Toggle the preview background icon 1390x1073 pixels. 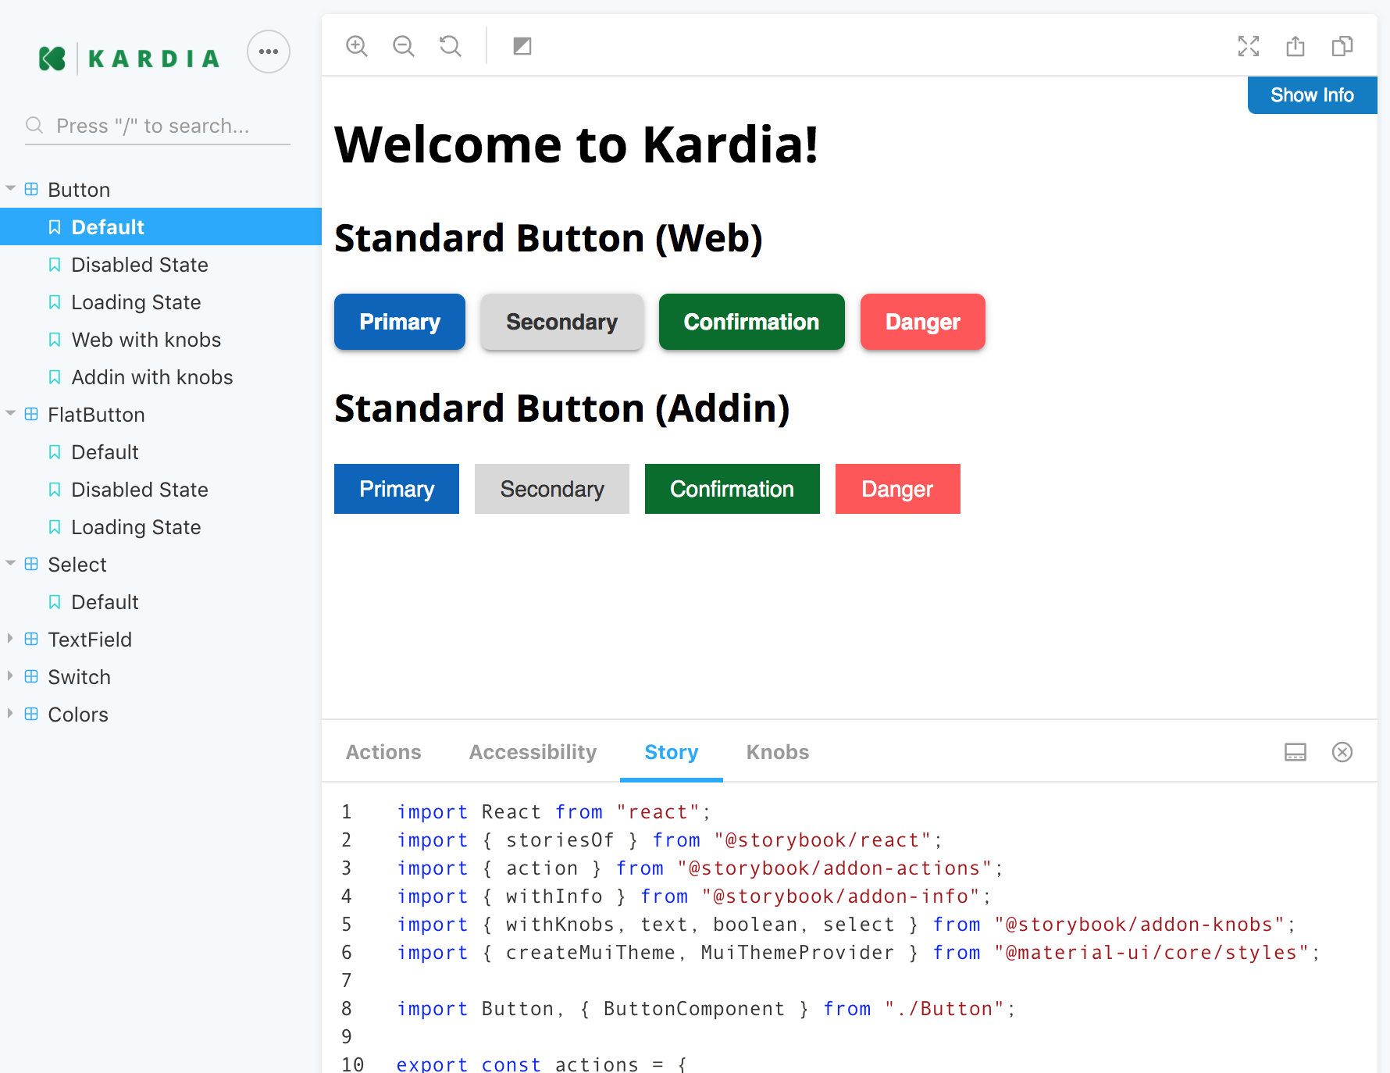coord(522,46)
